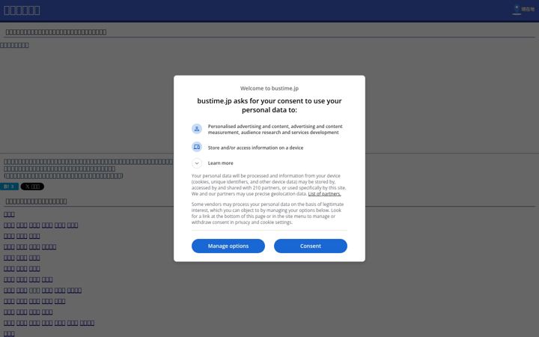
Task: Click the consent heading 'bustime.jp asks for your consent'
Action: click(x=269, y=106)
